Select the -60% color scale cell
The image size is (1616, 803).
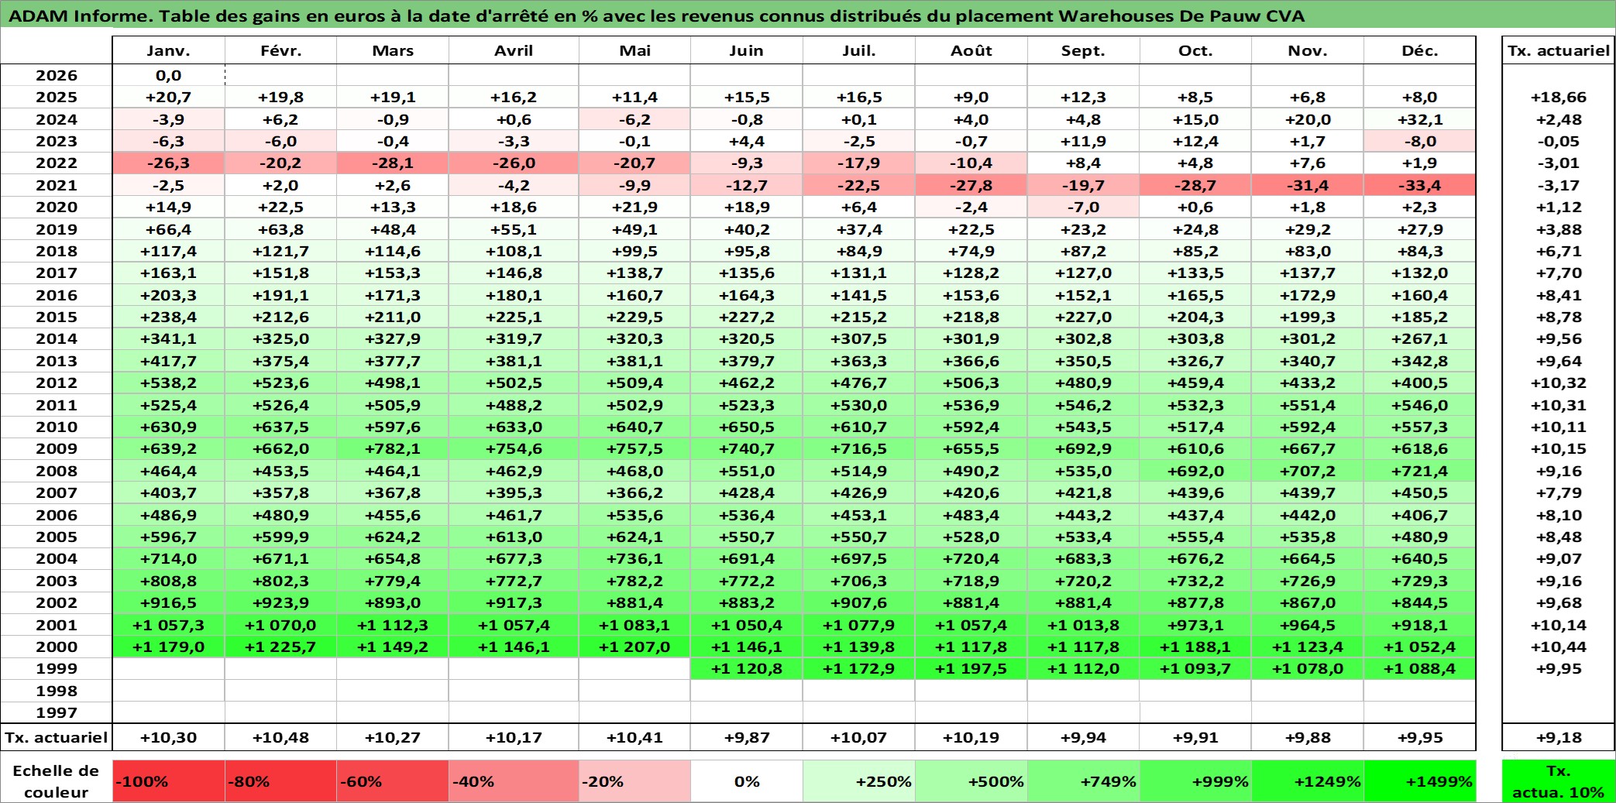393,781
